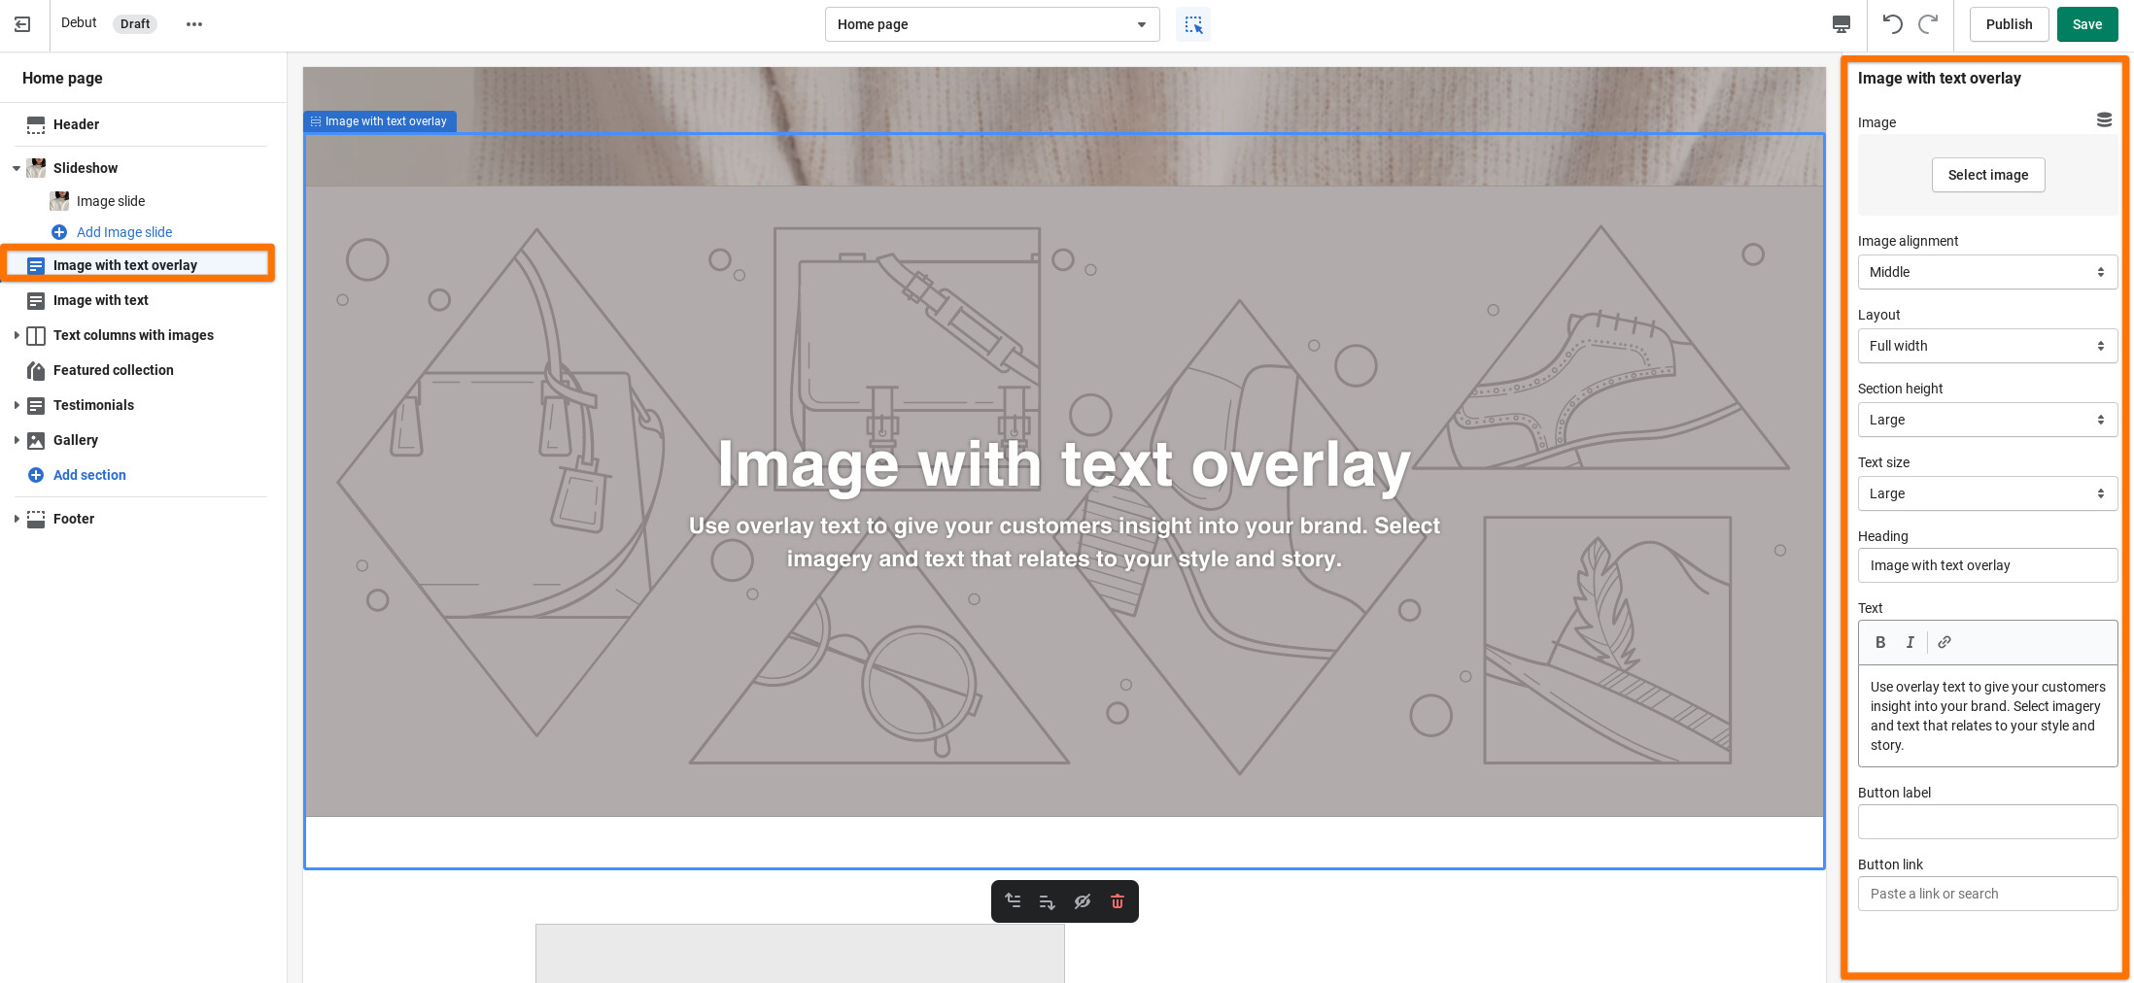Move the section down in the floating toolbar
Viewport: 2134px width, 983px height.
(1048, 901)
